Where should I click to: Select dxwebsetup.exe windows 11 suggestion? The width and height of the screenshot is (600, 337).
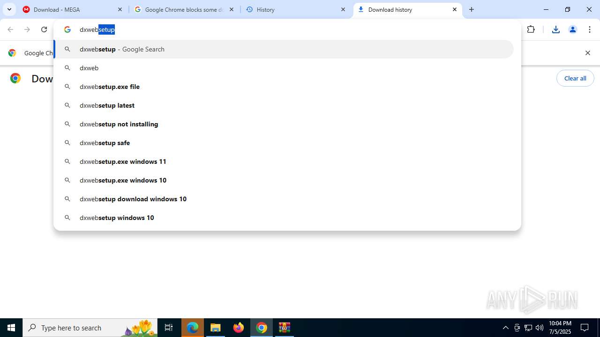284,161
